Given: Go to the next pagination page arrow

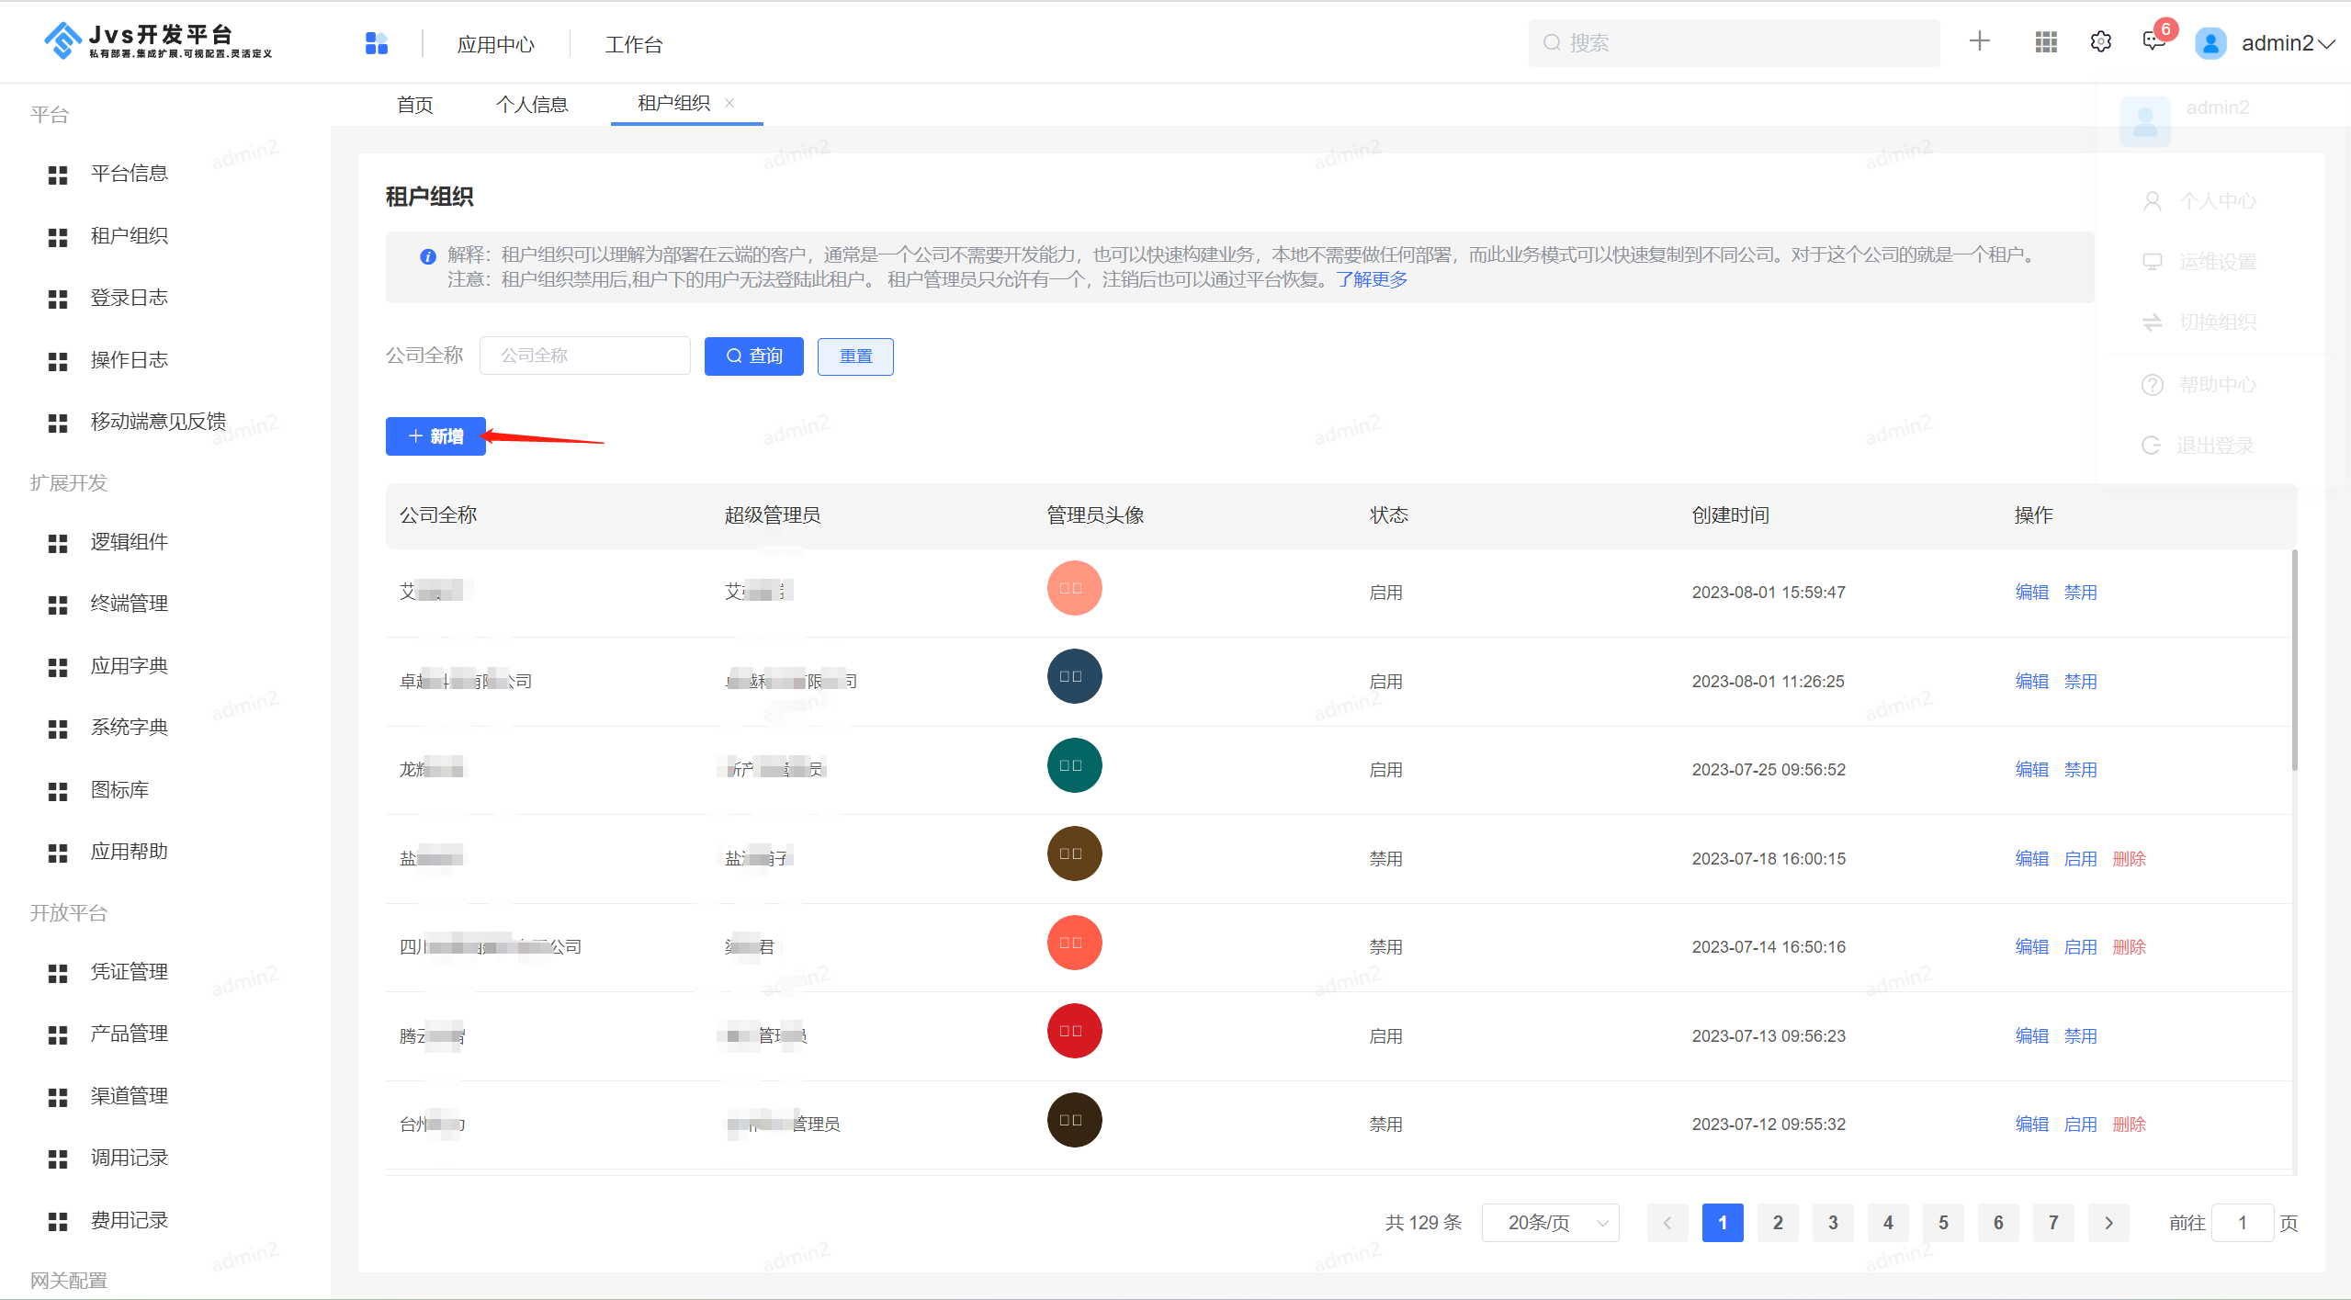Looking at the screenshot, I should [2108, 1223].
